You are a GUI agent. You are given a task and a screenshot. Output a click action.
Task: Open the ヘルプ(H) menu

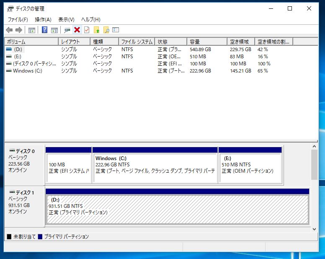pos(90,19)
